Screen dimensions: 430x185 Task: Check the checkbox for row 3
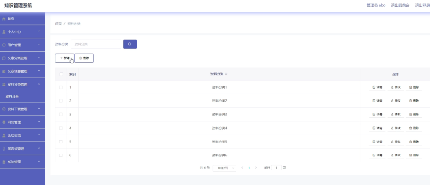(x=61, y=114)
